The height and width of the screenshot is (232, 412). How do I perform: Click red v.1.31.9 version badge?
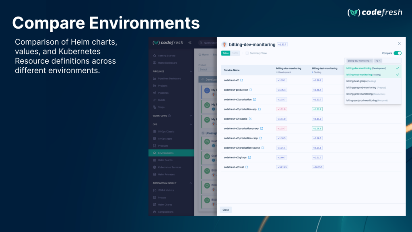(x=281, y=109)
